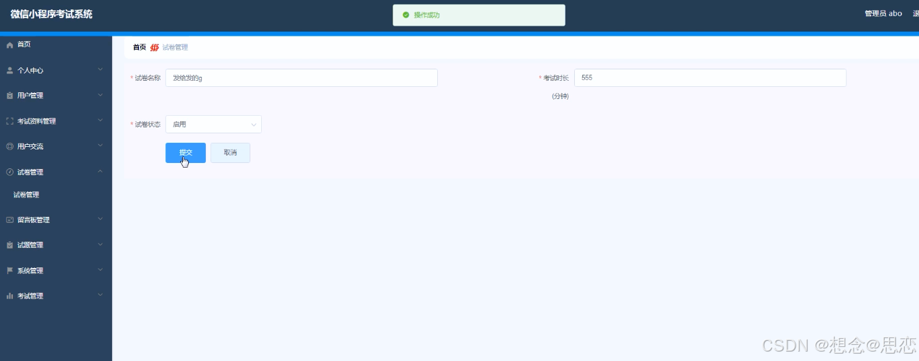Expand the 用户交流 chevron

[100, 145]
